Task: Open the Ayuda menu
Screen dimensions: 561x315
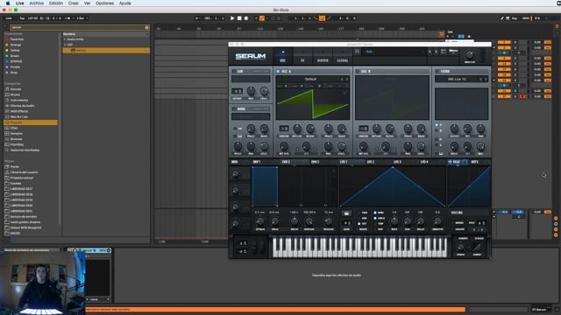Action: [124, 3]
